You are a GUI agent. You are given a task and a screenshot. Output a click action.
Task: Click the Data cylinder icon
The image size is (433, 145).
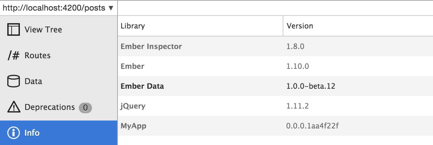tap(14, 81)
